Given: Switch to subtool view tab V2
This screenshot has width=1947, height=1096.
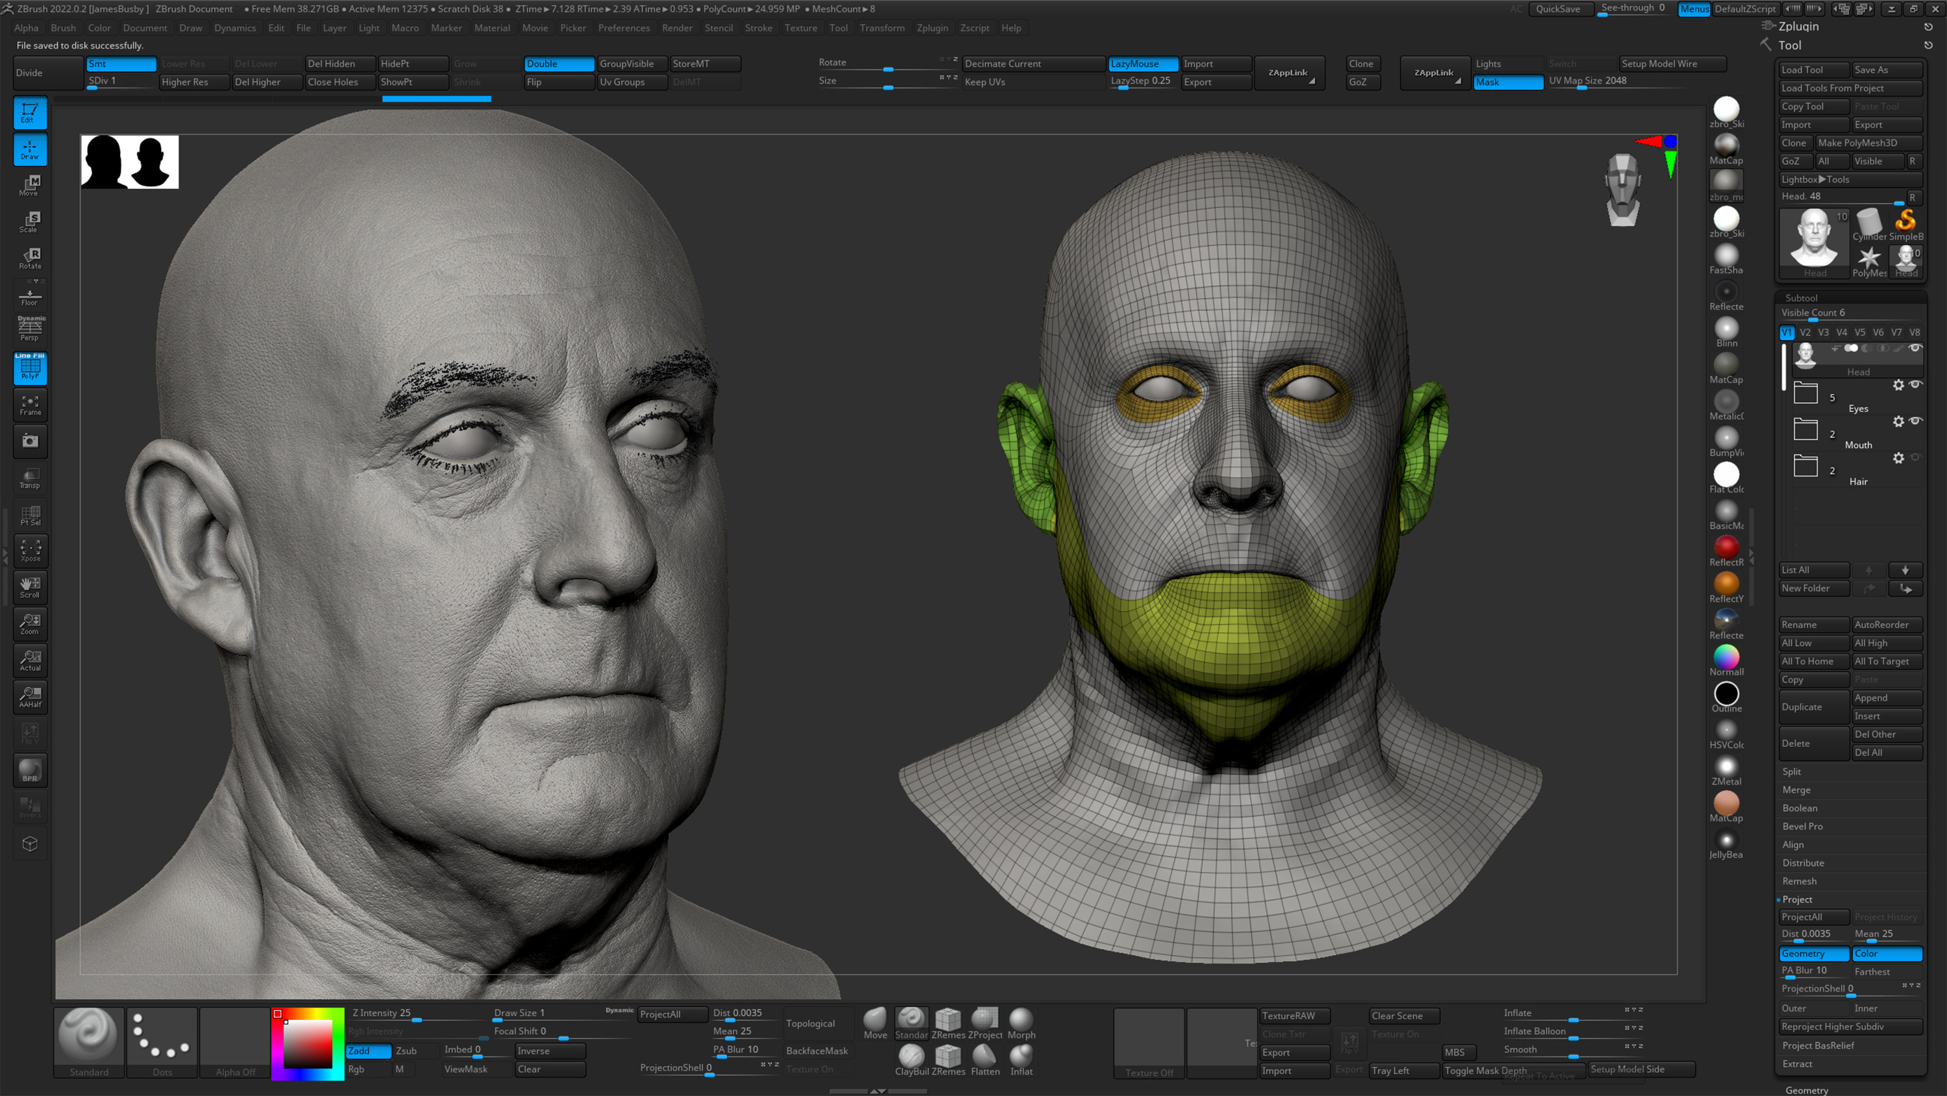Looking at the screenshot, I should [x=1805, y=332].
